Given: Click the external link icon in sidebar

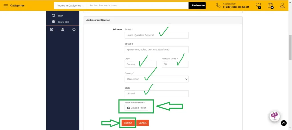Looking at the screenshot, I should (x=52, y=29).
